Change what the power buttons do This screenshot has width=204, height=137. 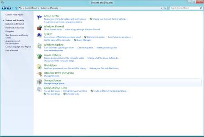pos(103,58)
